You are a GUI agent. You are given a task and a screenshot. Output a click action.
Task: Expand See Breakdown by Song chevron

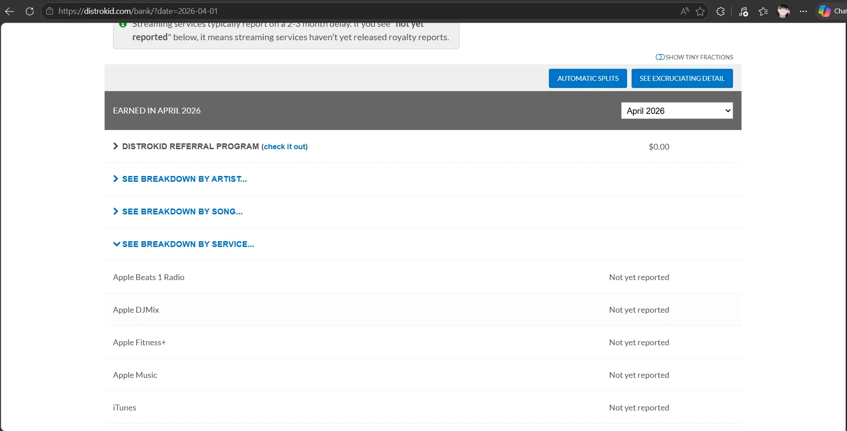116,211
